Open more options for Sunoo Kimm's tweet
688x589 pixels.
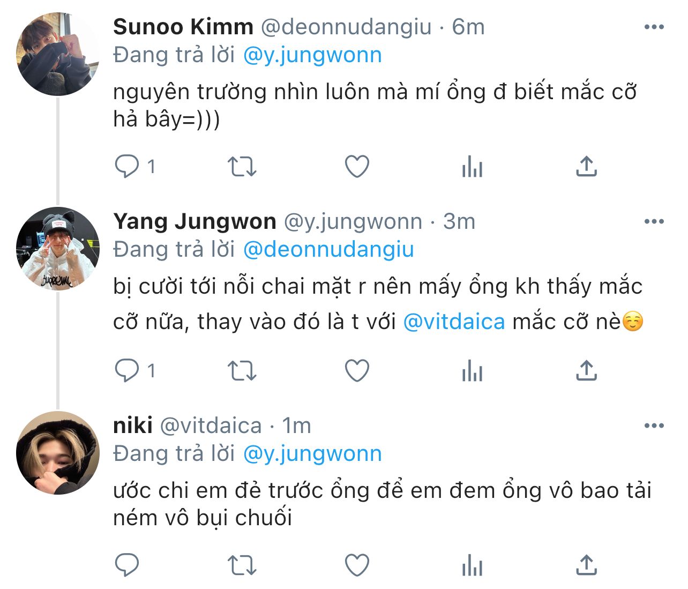654,27
